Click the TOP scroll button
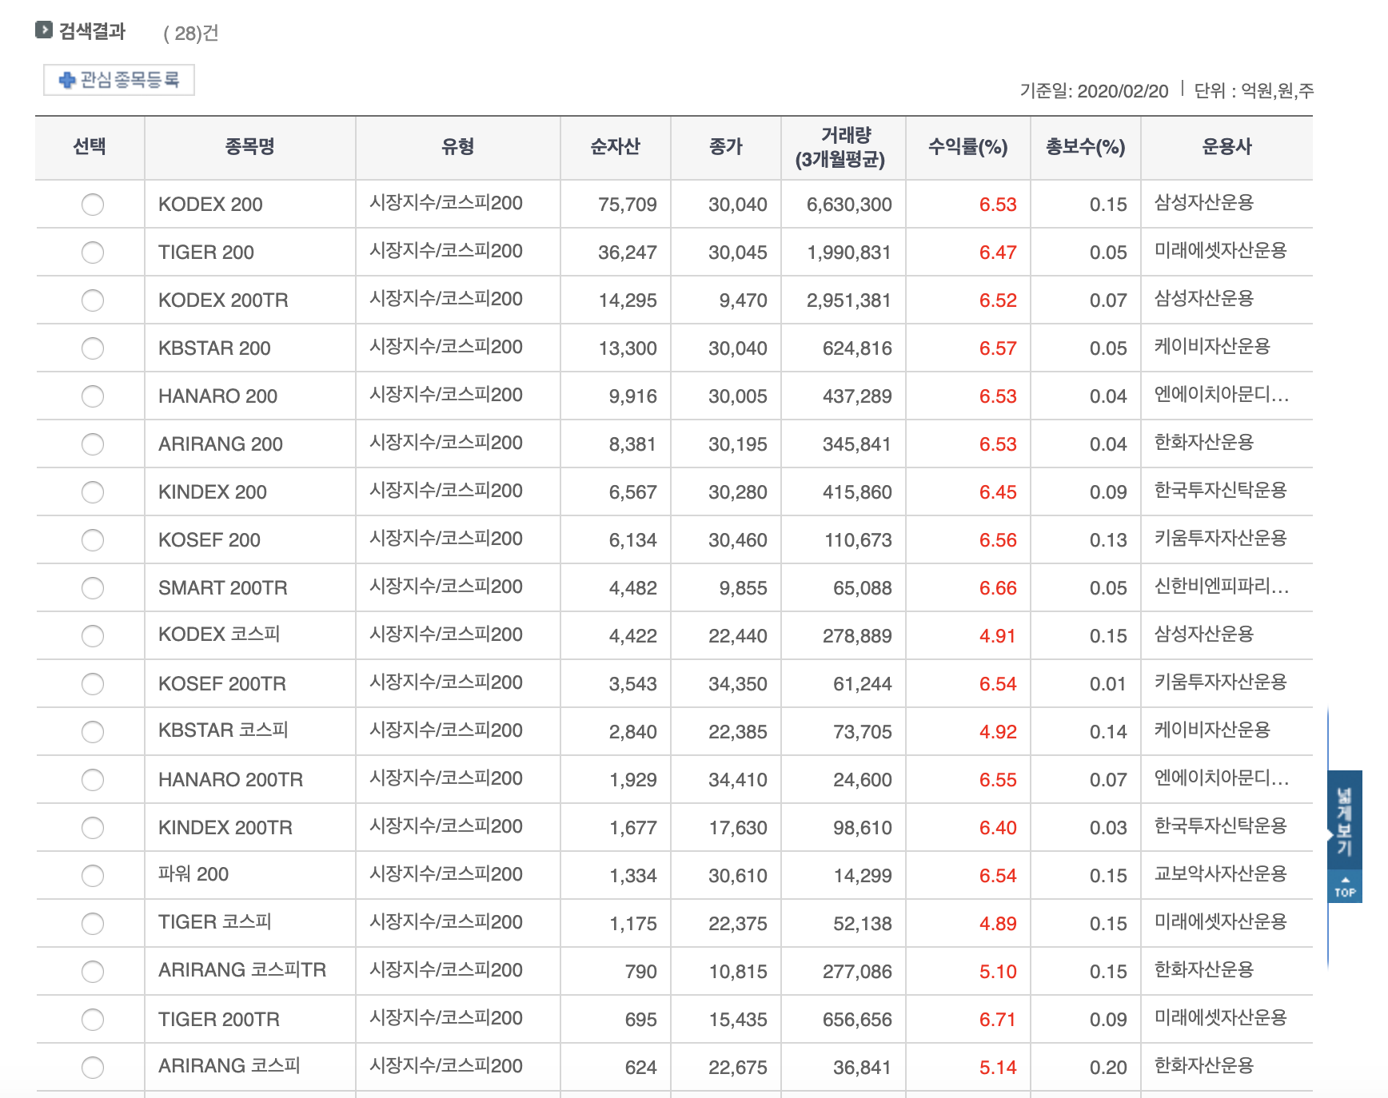The width and height of the screenshot is (1388, 1098). click(1345, 886)
